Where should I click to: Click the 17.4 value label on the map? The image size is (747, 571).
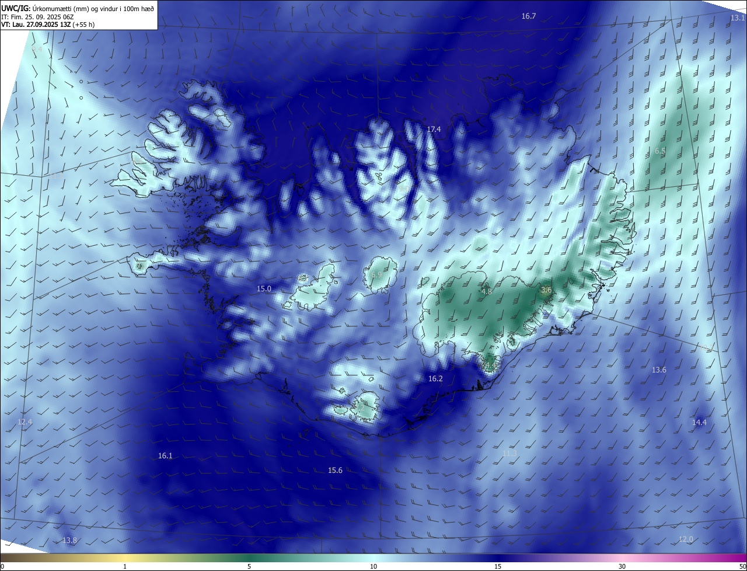[434, 130]
